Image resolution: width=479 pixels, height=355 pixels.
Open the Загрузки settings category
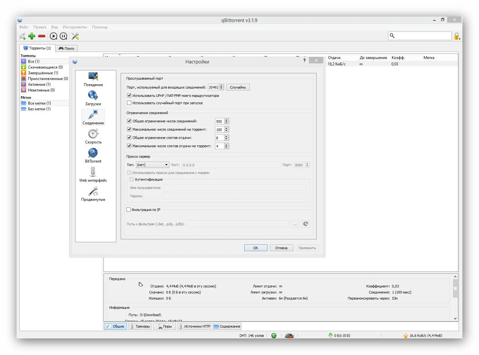point(93,98)
